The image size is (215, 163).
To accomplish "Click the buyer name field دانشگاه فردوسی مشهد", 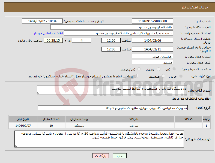I will (112, 27).
